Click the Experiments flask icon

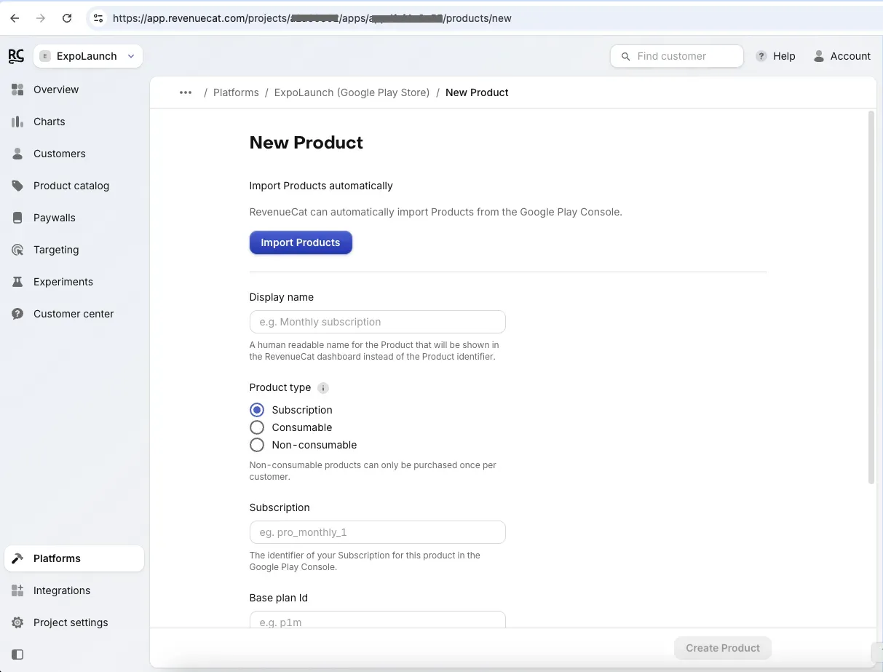17,282
